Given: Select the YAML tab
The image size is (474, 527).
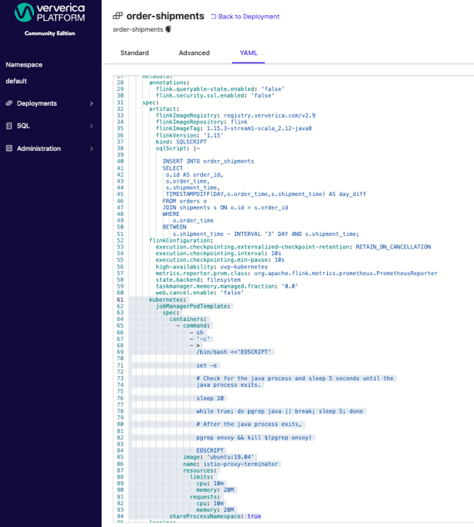Looking at the screenshot, I should pos(249,53).
